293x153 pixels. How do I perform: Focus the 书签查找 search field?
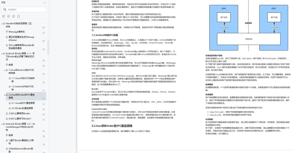(x=24, y=10)
